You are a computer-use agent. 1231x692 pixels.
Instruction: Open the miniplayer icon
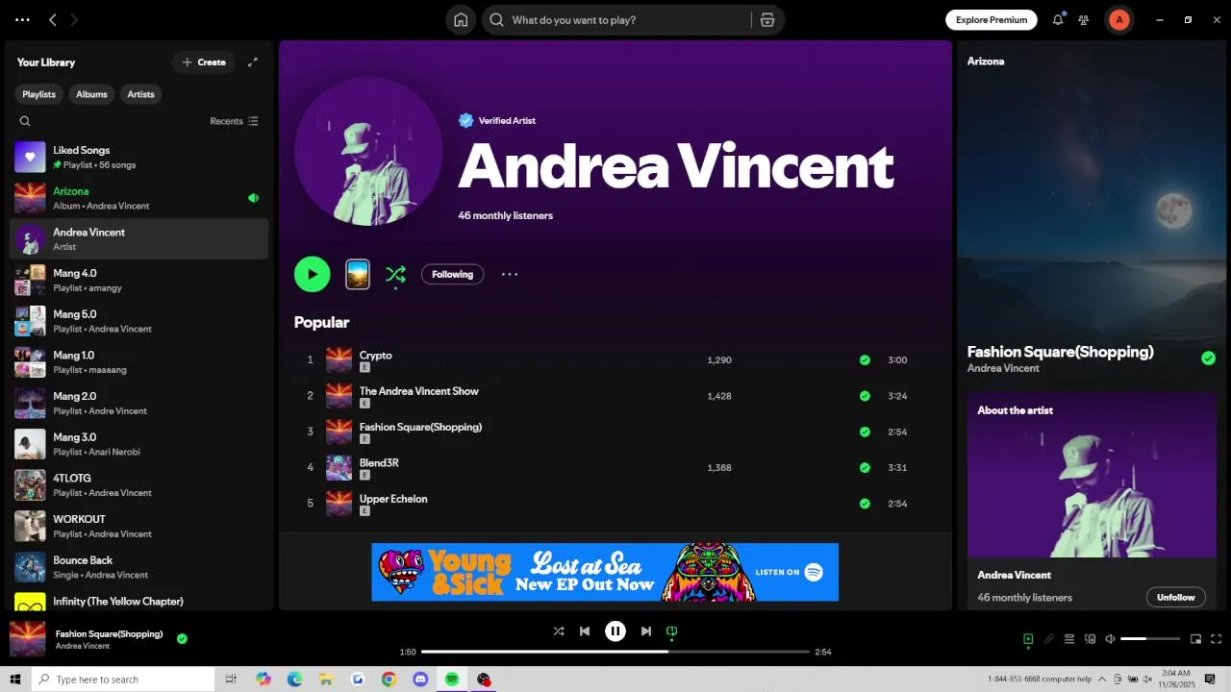click(x=1196, y=639)
